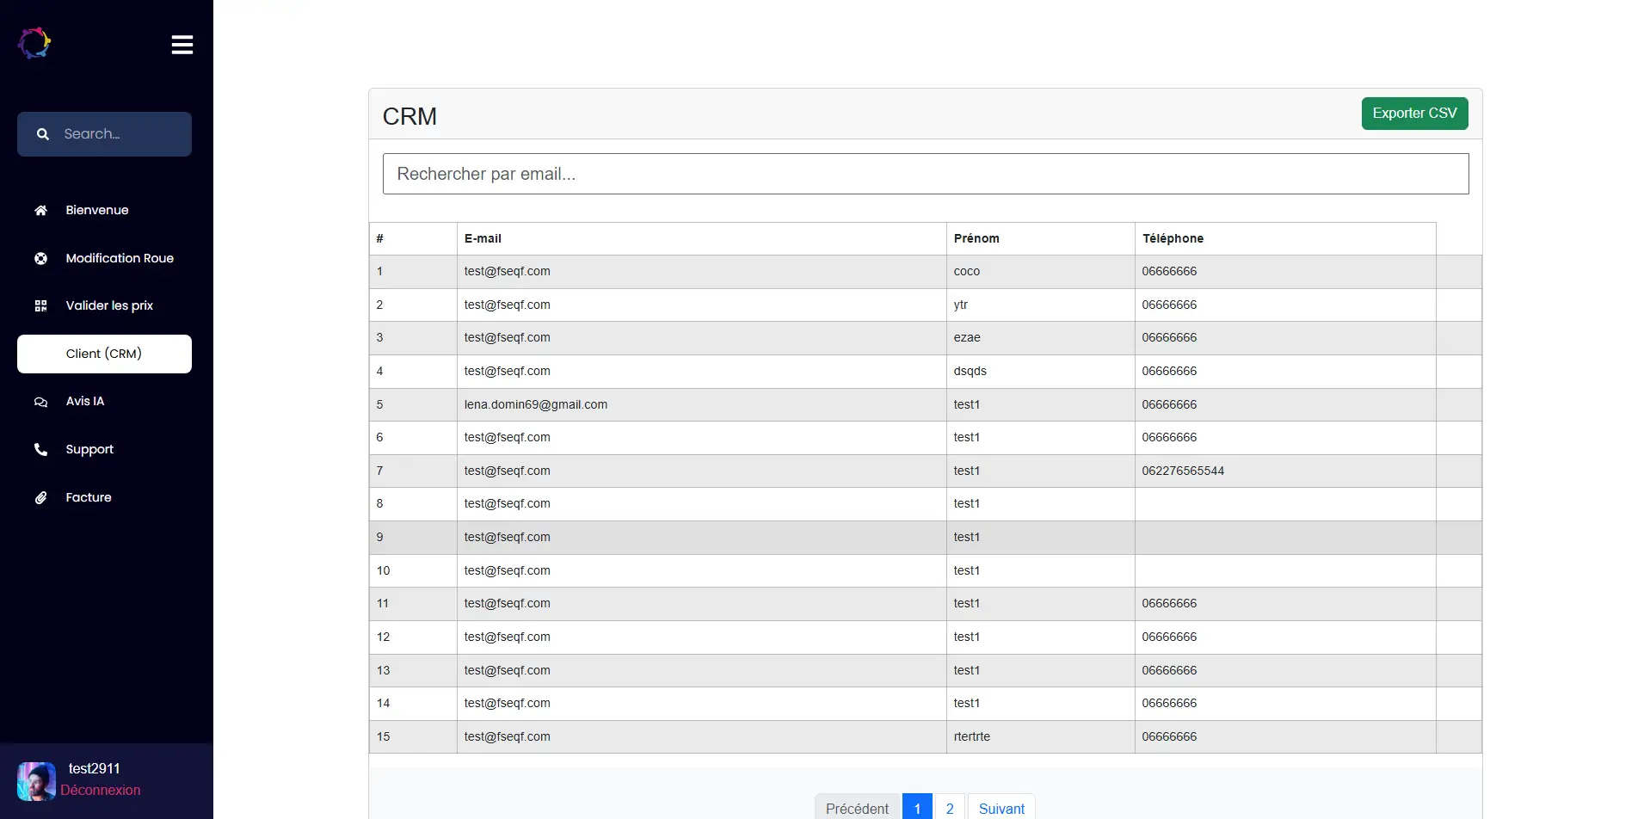Go to page 2 of results

tap(950, 808)
